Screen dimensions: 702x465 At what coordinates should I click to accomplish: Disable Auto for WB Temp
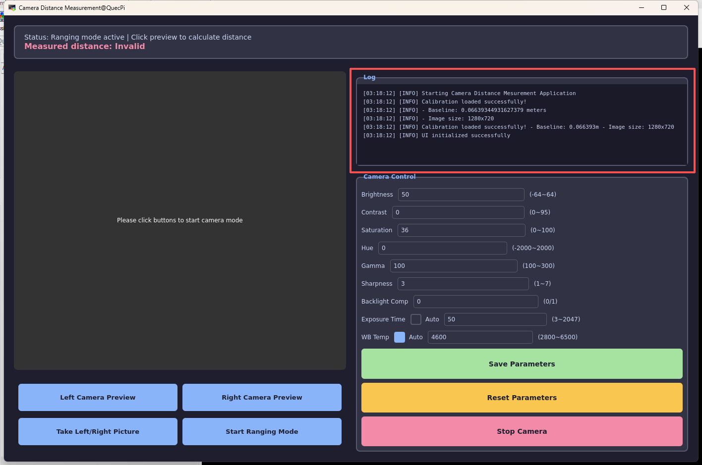coord(400,337)
